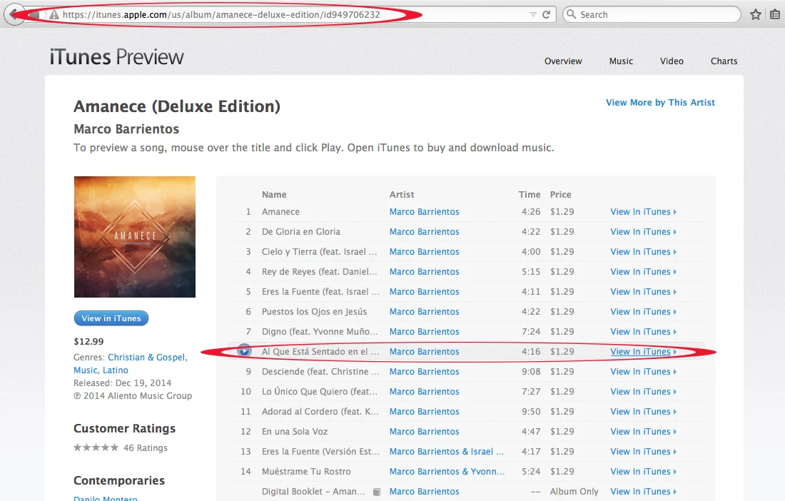Screen dimensions: 785x501
Task: Click View In iTunes for Amanece track
Action: [643, 212]
